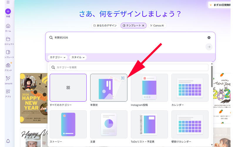Click the visual search icon on 年賀状 card
The height and width of the screenshot is (147, 235).
point(123,78)
